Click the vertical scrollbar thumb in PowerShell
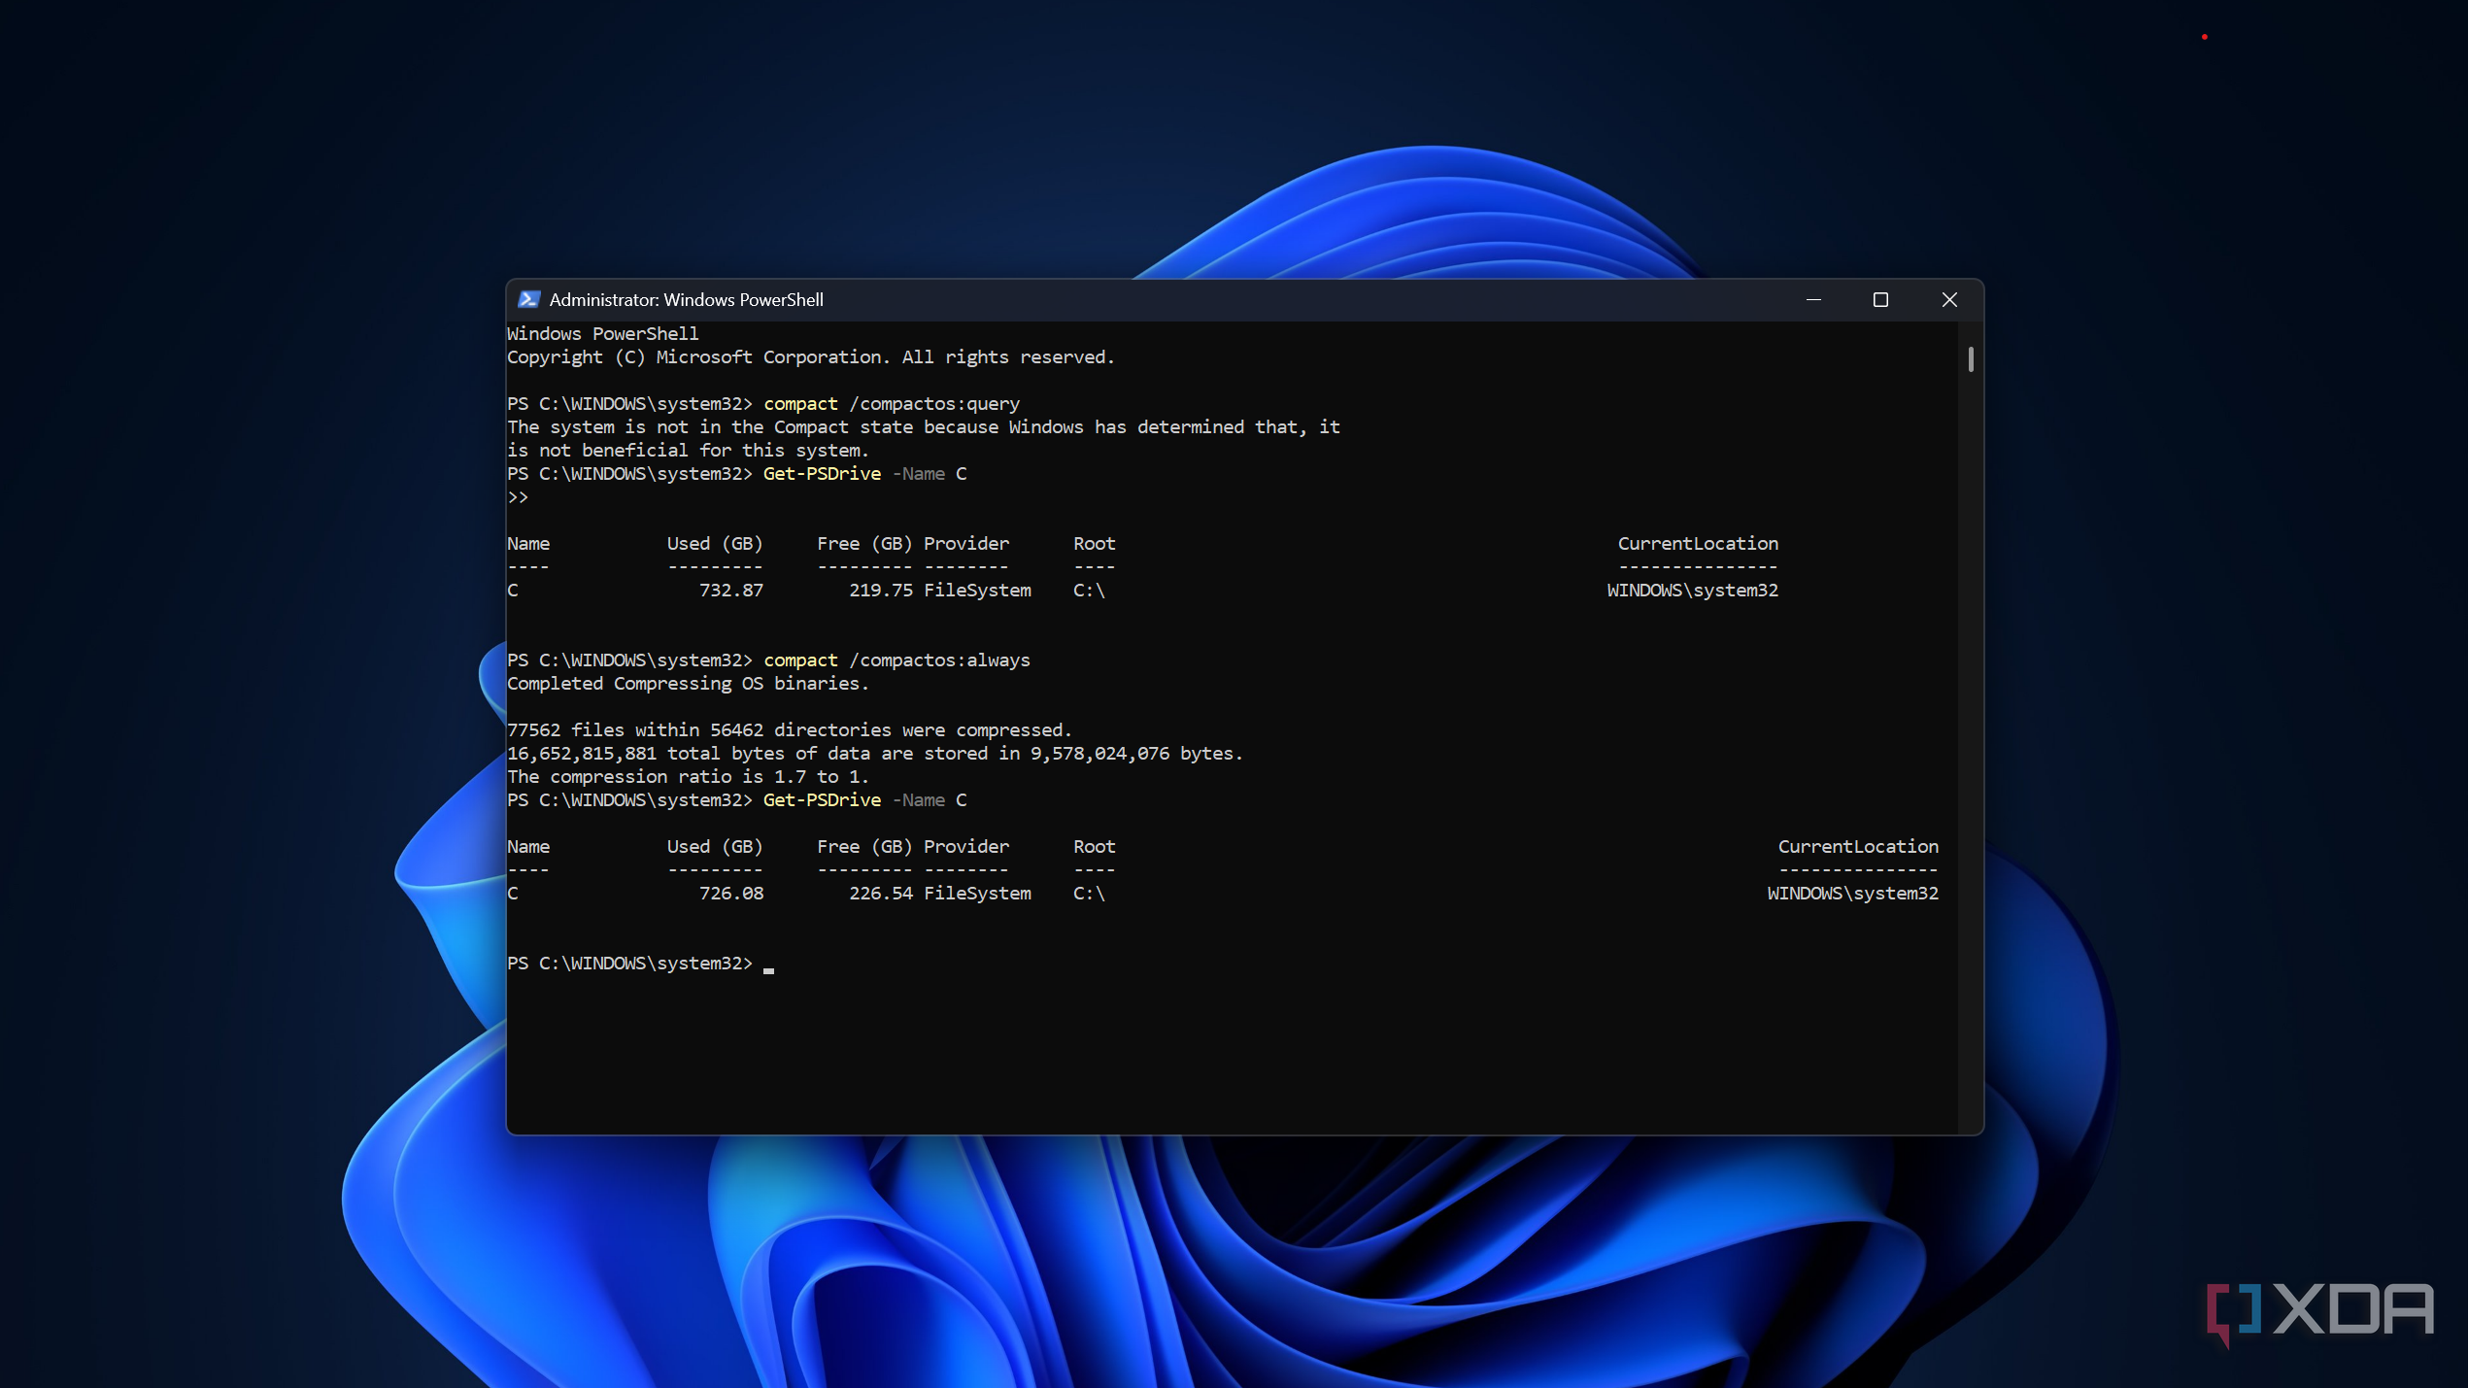Viewport: 2468px width, 1388px height. pyautogui.click(x=1971, y=359)
